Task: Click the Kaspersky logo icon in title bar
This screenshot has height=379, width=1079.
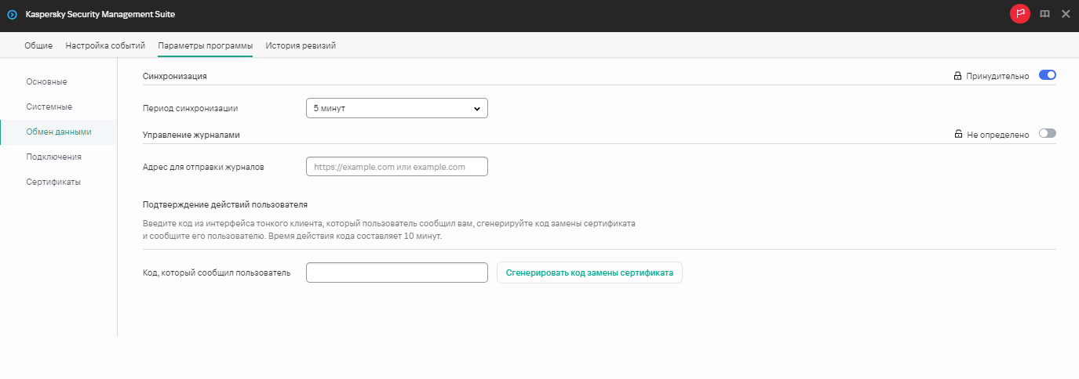Action: tap(12, 14)
